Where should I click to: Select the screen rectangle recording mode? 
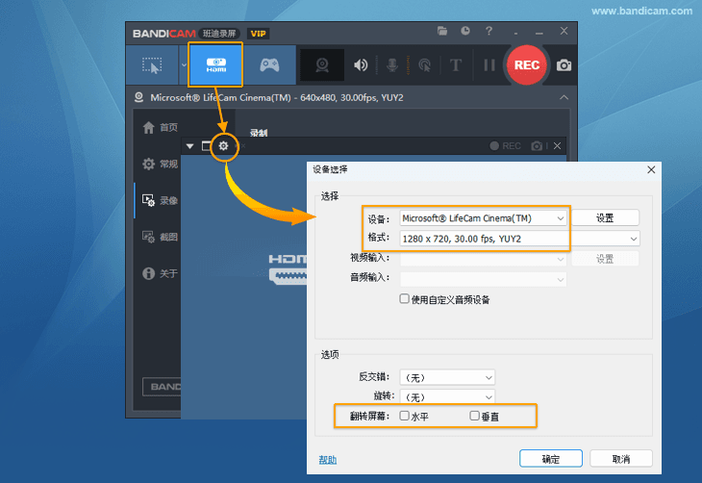(152, 65)
